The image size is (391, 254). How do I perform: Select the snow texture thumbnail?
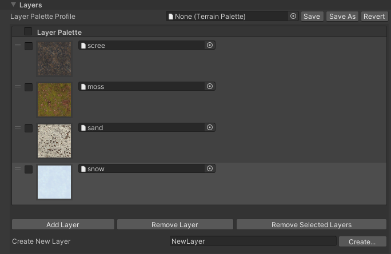54,182
